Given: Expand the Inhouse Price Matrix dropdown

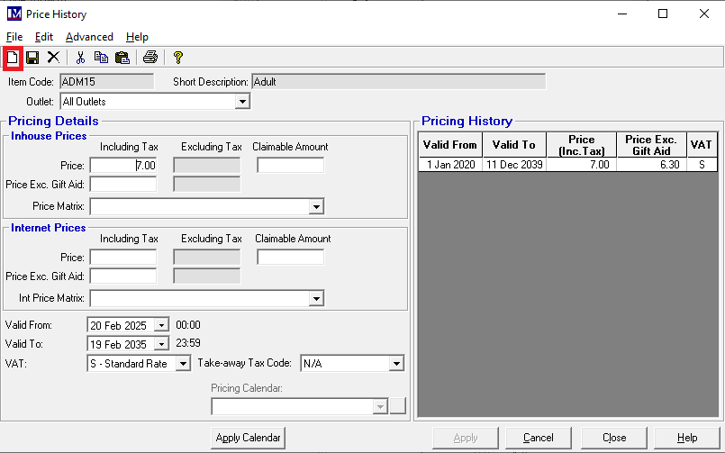Looking at the screenshot, I should click(x=316, y=206).
